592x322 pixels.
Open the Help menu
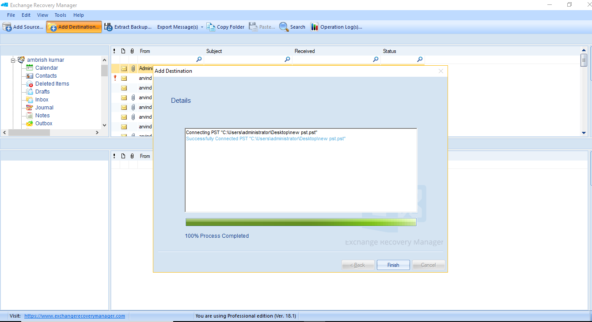[x=79, y=15]
